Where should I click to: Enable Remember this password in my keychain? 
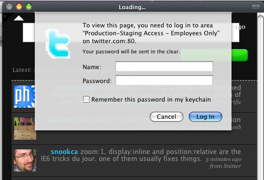coord(86,99)
